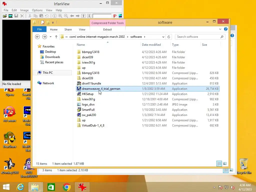This screenshot has width=256, height=192.
Task: Select Downloads under Favorites
Action: click(x=52, y=57)
